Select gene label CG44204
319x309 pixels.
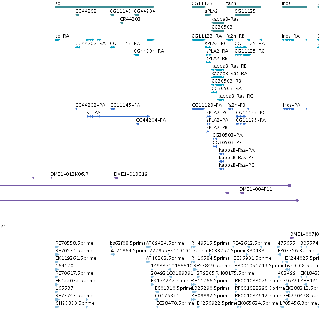click(144, 11)
